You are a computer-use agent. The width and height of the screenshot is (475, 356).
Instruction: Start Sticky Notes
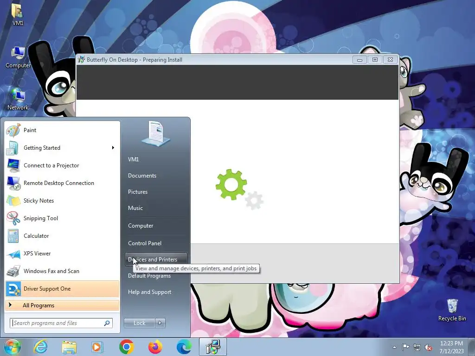[62, 200]
